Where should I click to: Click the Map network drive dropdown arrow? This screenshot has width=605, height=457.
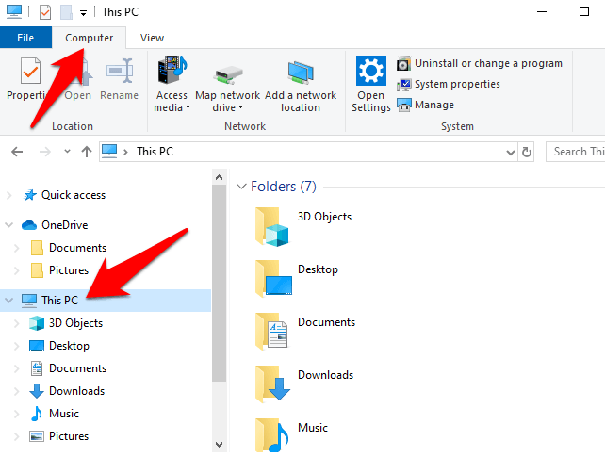(x=240, y=107)
